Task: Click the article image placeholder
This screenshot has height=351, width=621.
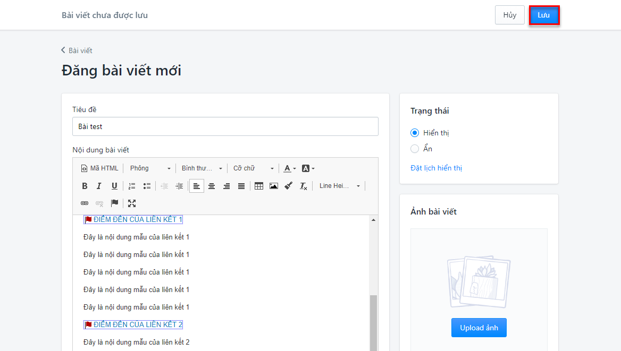Action: coord(479,281)
